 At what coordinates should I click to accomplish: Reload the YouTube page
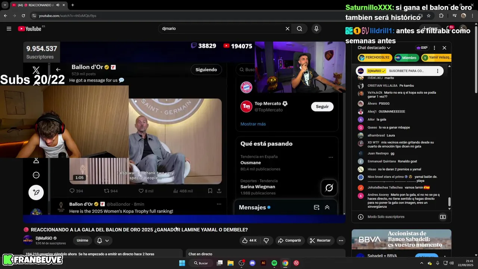23,16
